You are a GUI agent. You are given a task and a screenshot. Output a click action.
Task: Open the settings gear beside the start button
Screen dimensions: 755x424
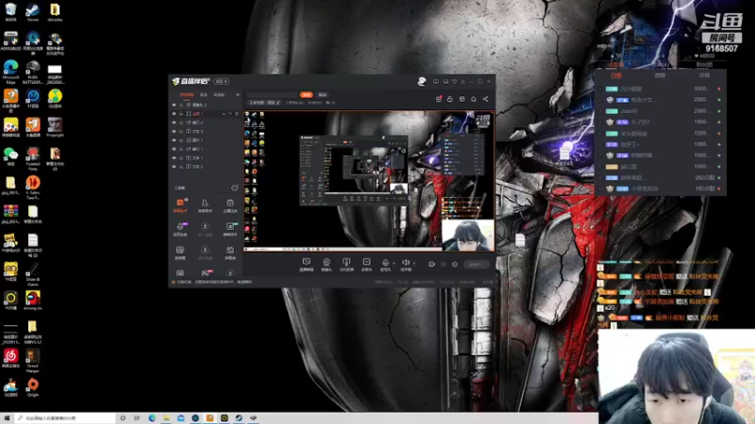[x=455, y=264]
